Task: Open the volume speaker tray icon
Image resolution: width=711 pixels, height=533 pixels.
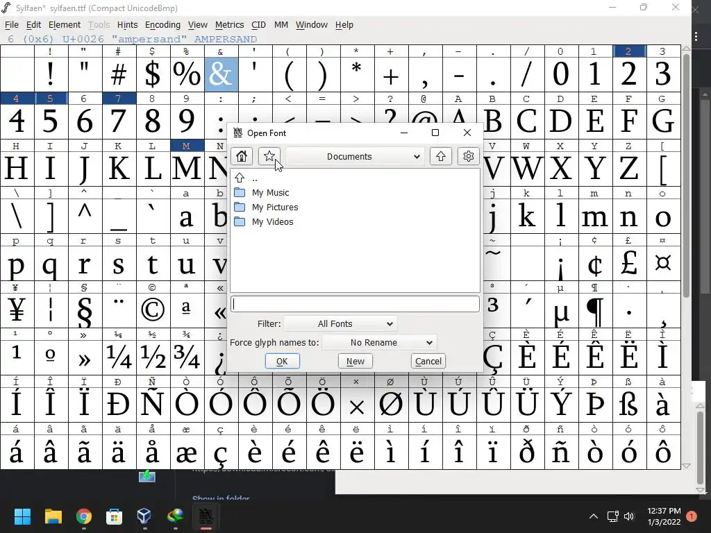Action: (x=629, y=516)
